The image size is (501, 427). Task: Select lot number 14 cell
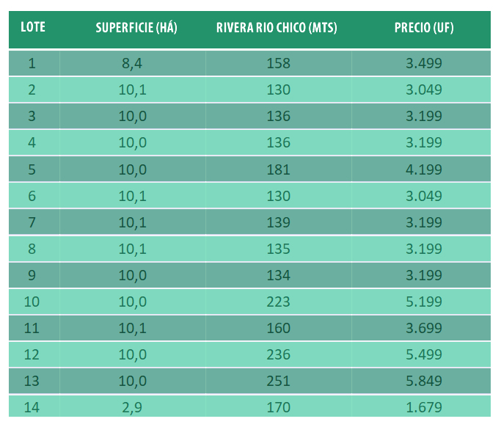pyautogui.click(x=32, y=406)
